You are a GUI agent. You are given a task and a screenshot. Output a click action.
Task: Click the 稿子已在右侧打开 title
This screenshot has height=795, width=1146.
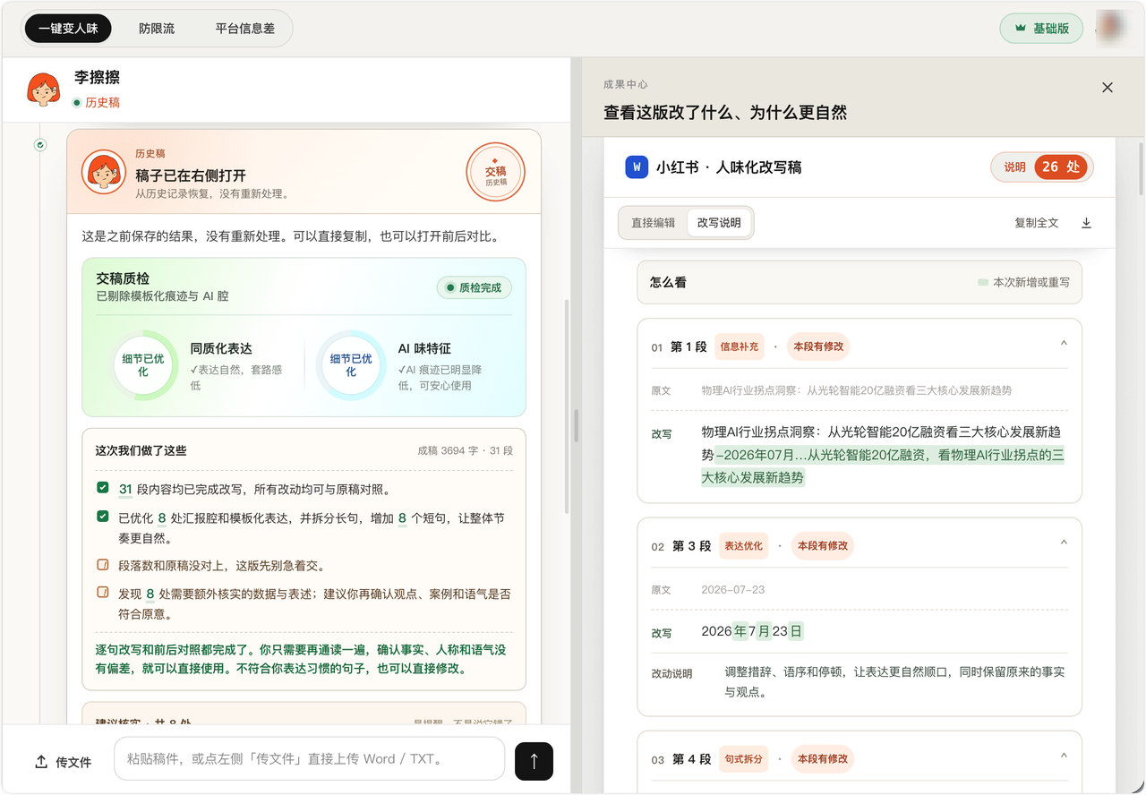[191, 175]
